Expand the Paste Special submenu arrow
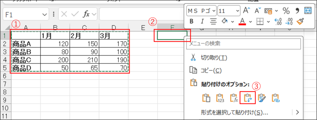This screenshot has width=317, height=120. pos(297,112)
